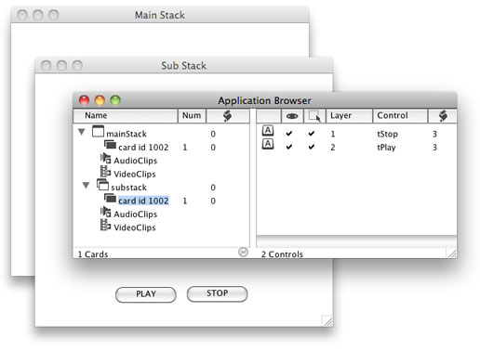Viewport: 480px width, 351px height.
Task: Click the mainStack window icon
Action: pyautogui.click(x=98, y=131)
